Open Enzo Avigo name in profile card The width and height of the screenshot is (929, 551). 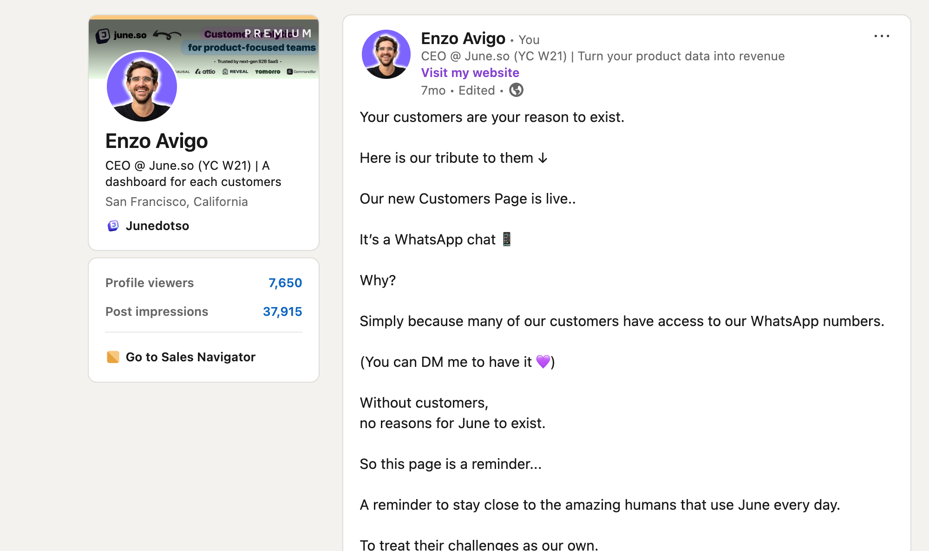click(x=157, y=141)
